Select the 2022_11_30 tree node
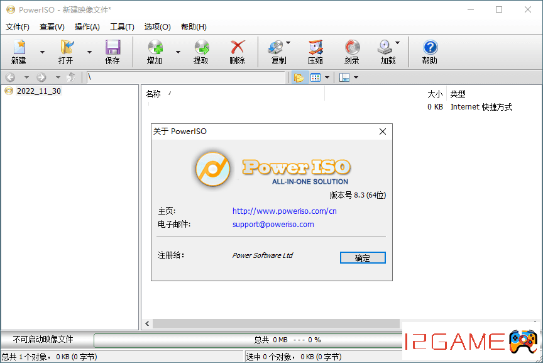 coord(39,91)
